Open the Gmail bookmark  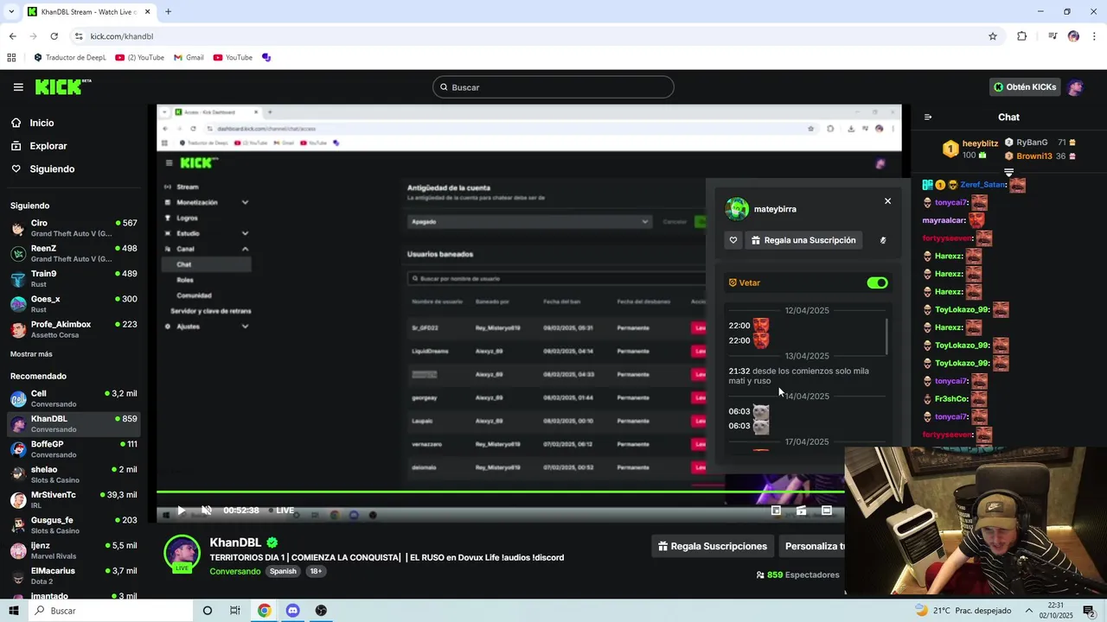point(189,58)
